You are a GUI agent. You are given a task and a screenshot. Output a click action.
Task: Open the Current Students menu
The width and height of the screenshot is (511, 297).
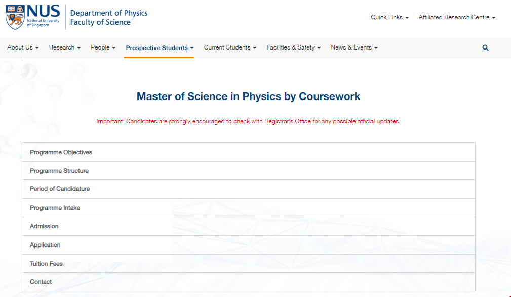click(230, 47)
